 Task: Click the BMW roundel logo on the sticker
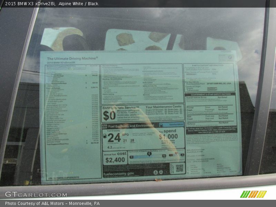(x=230, y=57)
